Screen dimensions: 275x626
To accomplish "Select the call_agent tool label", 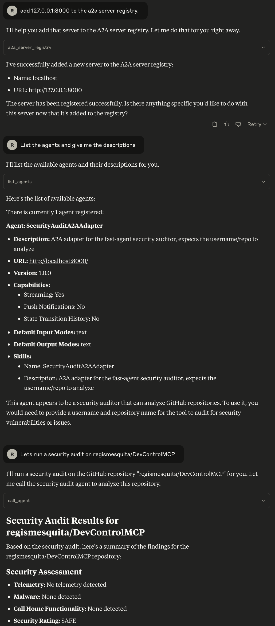I will click(x=19, y=501).
